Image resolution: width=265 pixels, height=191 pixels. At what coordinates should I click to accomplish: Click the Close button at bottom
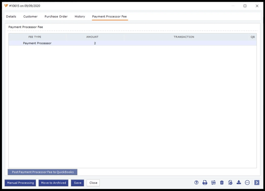pos(93,183)
